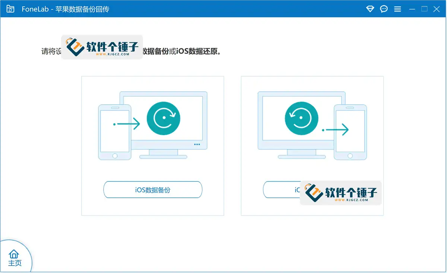Screen dimensions: 447x273
Task: Click the title text FoneLab - 苹果数据备份回传
Action: coord(66,9)
